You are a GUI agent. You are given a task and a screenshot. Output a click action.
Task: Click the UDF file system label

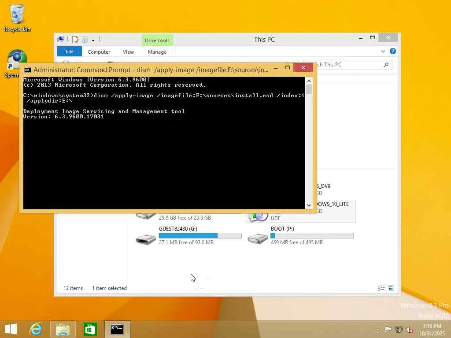276,218
